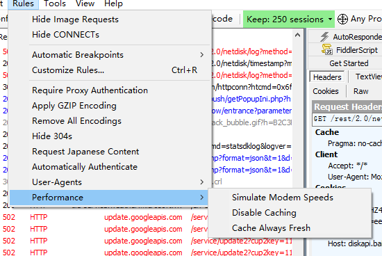This screenshot has height=256, width=382.
Task: Switch to the Raw inspector tab
Action: 360,91
